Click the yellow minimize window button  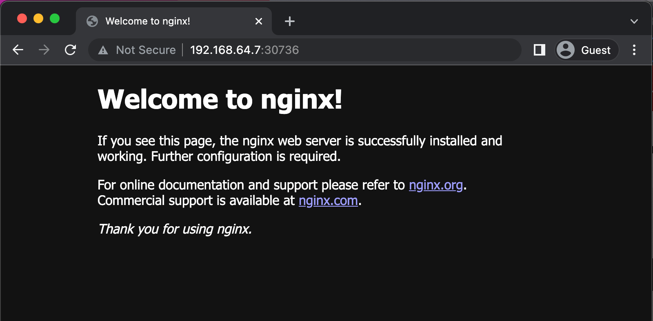(x=38, y=18)
